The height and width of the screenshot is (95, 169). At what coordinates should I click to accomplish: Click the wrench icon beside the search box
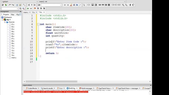click(23, 8)
